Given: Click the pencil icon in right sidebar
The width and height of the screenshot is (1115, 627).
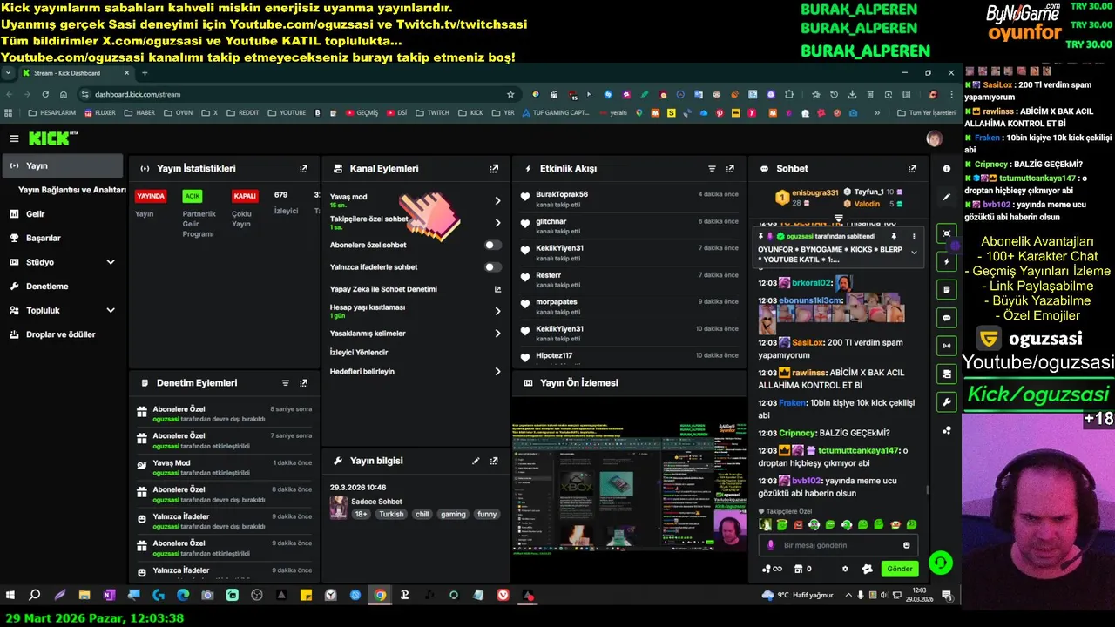Looking at the screenshot, I should 947,197.
